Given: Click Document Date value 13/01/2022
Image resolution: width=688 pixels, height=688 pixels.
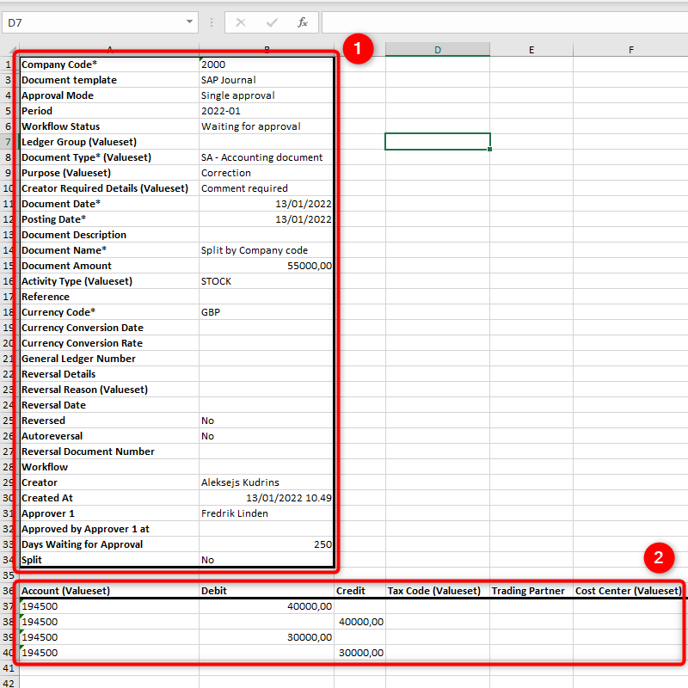Looking at the screenshot, I should point(266,204).
